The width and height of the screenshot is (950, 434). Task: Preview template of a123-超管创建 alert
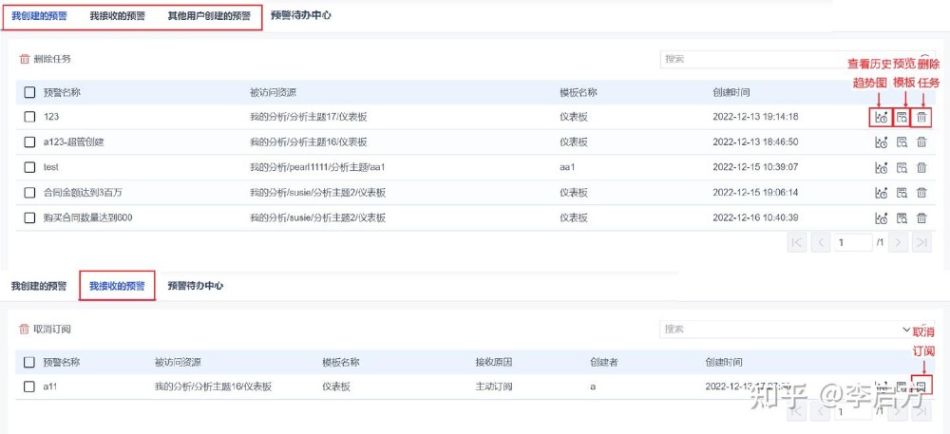click(x=902, y=142)
